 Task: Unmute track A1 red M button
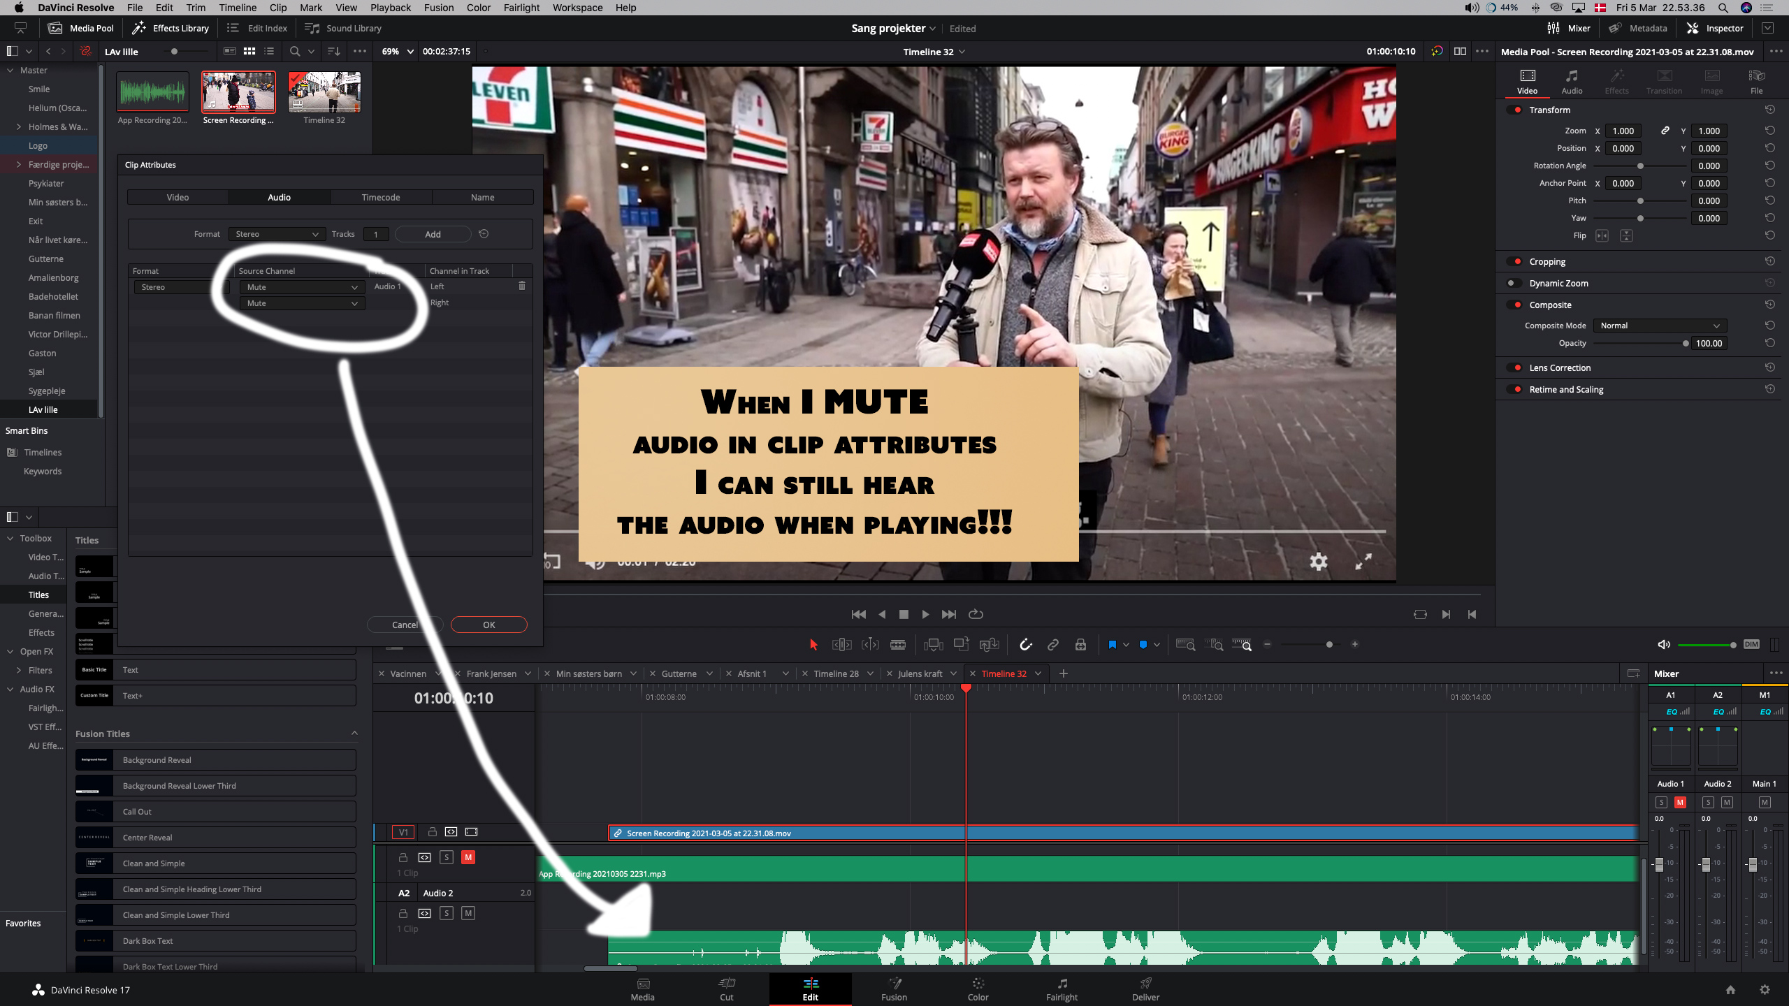tap(468, 857)
